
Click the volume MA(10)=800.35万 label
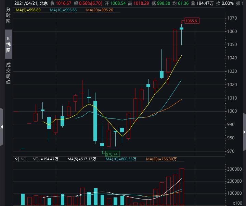(121, 159)
